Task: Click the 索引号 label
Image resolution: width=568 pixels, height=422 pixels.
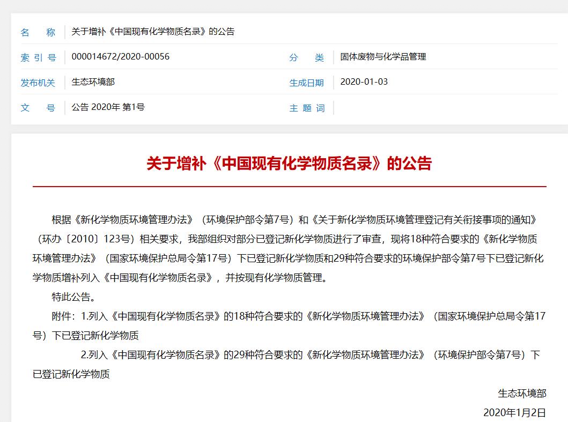Action: (38, 57)
